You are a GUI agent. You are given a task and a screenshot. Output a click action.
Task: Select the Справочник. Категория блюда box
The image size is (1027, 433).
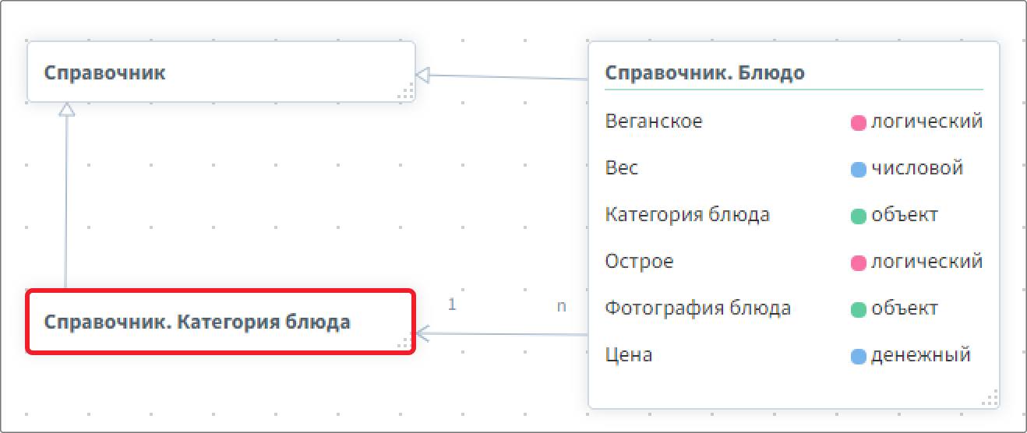pos(221,322)
